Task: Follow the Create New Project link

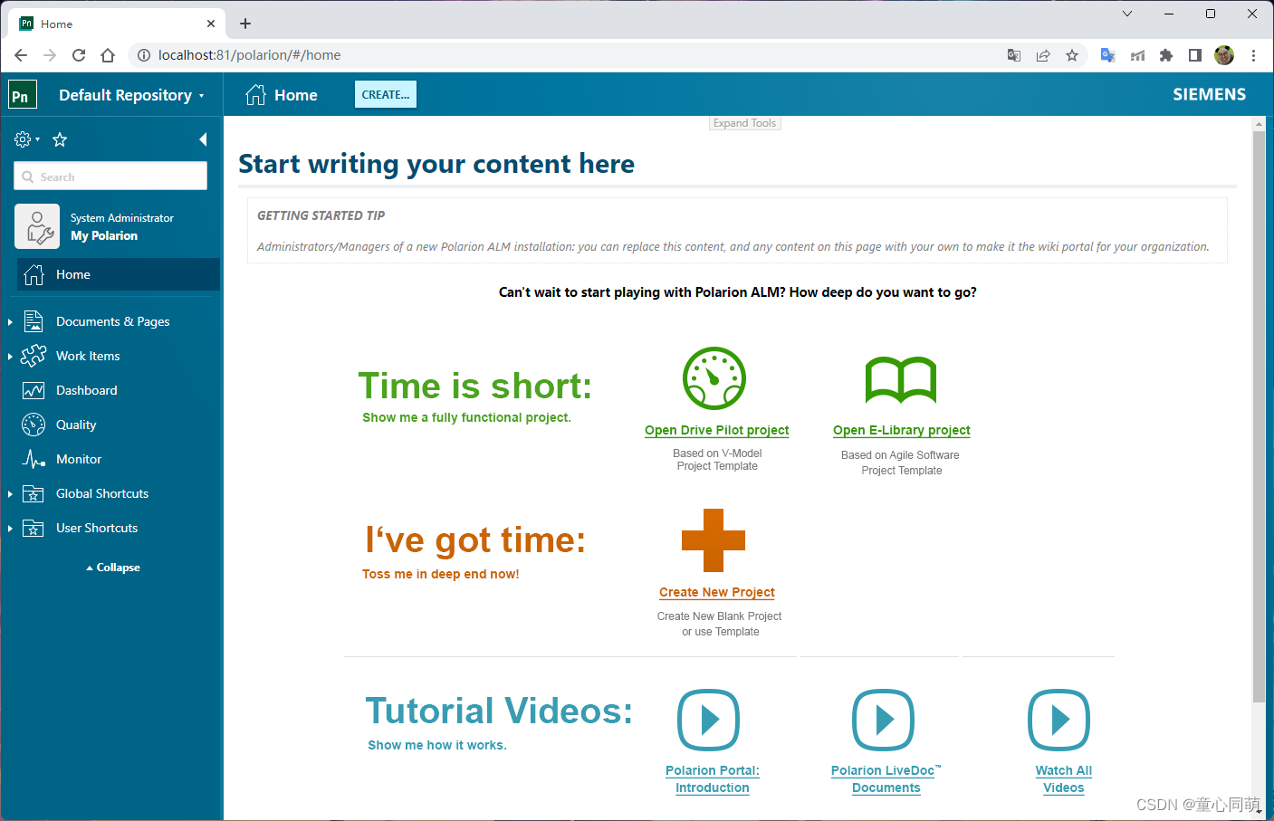Action: coord(717,592)
